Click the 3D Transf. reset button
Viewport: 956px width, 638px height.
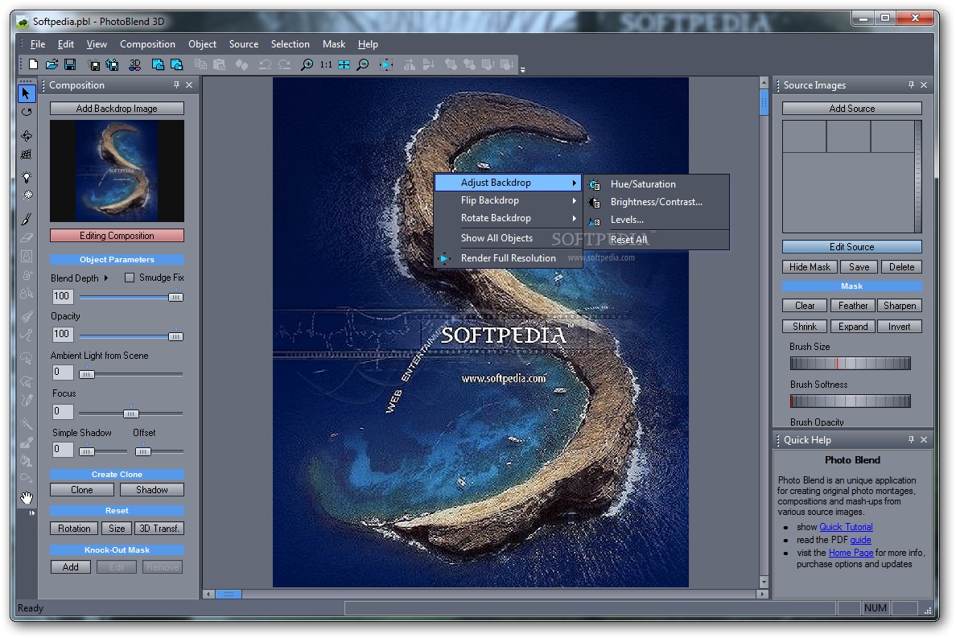click(x=159, y=529)
